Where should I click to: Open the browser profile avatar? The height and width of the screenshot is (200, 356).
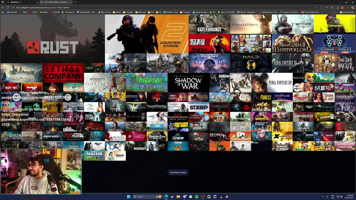pos(343,7)
